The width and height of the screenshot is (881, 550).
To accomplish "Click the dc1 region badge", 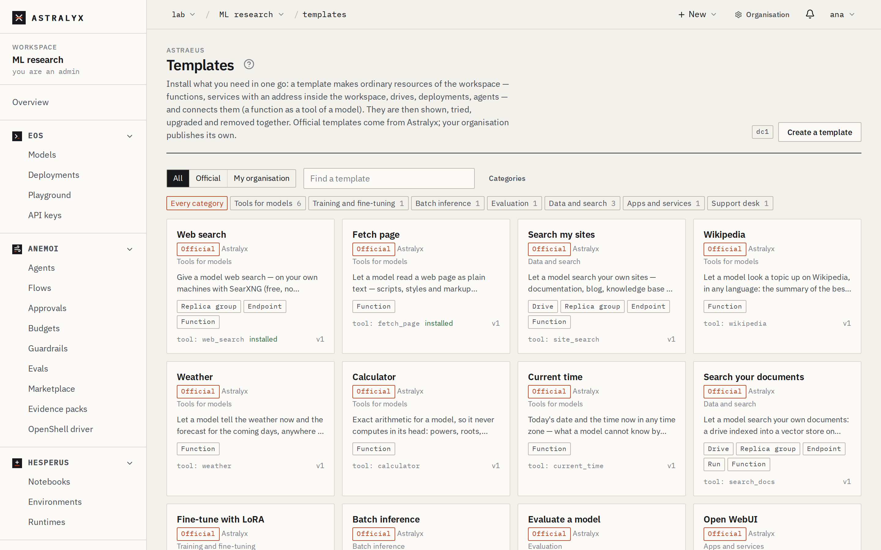I will click(762, 132).
